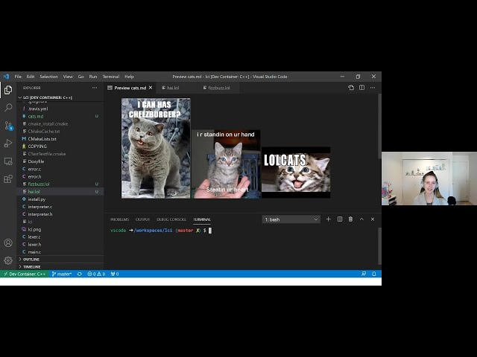Click the LOLCATS kitten image

point(296,173)
